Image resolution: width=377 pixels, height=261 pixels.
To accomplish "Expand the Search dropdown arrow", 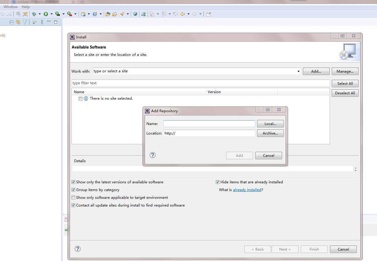I will [128, 14].
